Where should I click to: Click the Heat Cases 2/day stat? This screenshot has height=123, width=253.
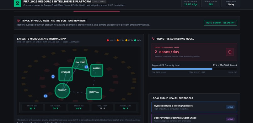click(231, 3)
